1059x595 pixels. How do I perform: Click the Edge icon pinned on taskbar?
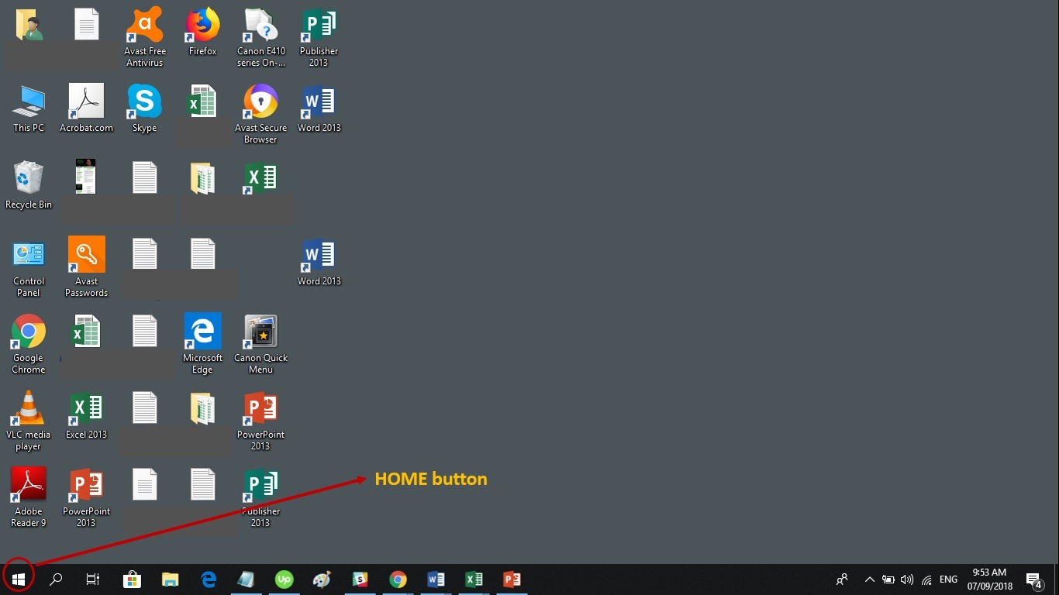tap(208, 579)
